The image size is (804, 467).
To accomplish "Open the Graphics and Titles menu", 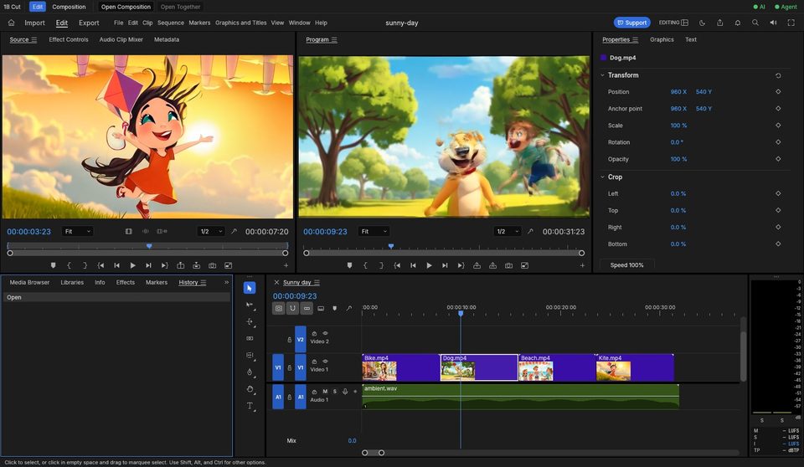I will click(x=240, y=23).
